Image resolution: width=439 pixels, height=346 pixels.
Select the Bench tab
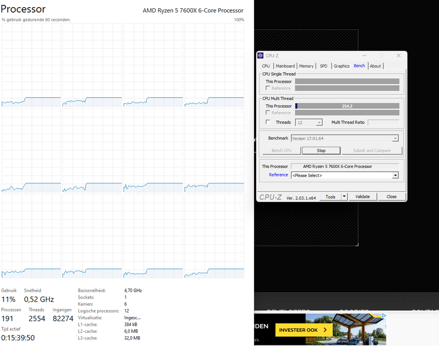(x=359, y=65)
